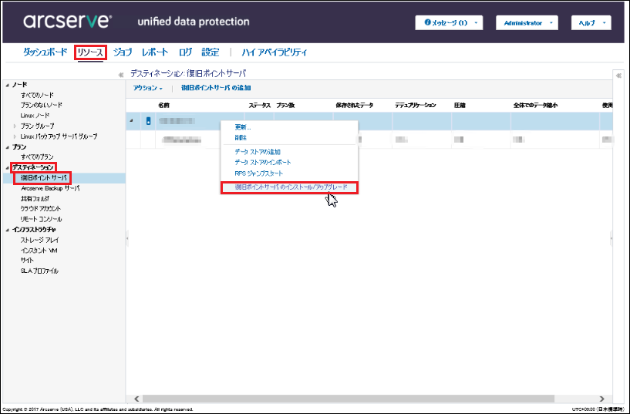Open the メッセージ (1) dropdown
Screen dimensions: 630x414
coord(449,23)
